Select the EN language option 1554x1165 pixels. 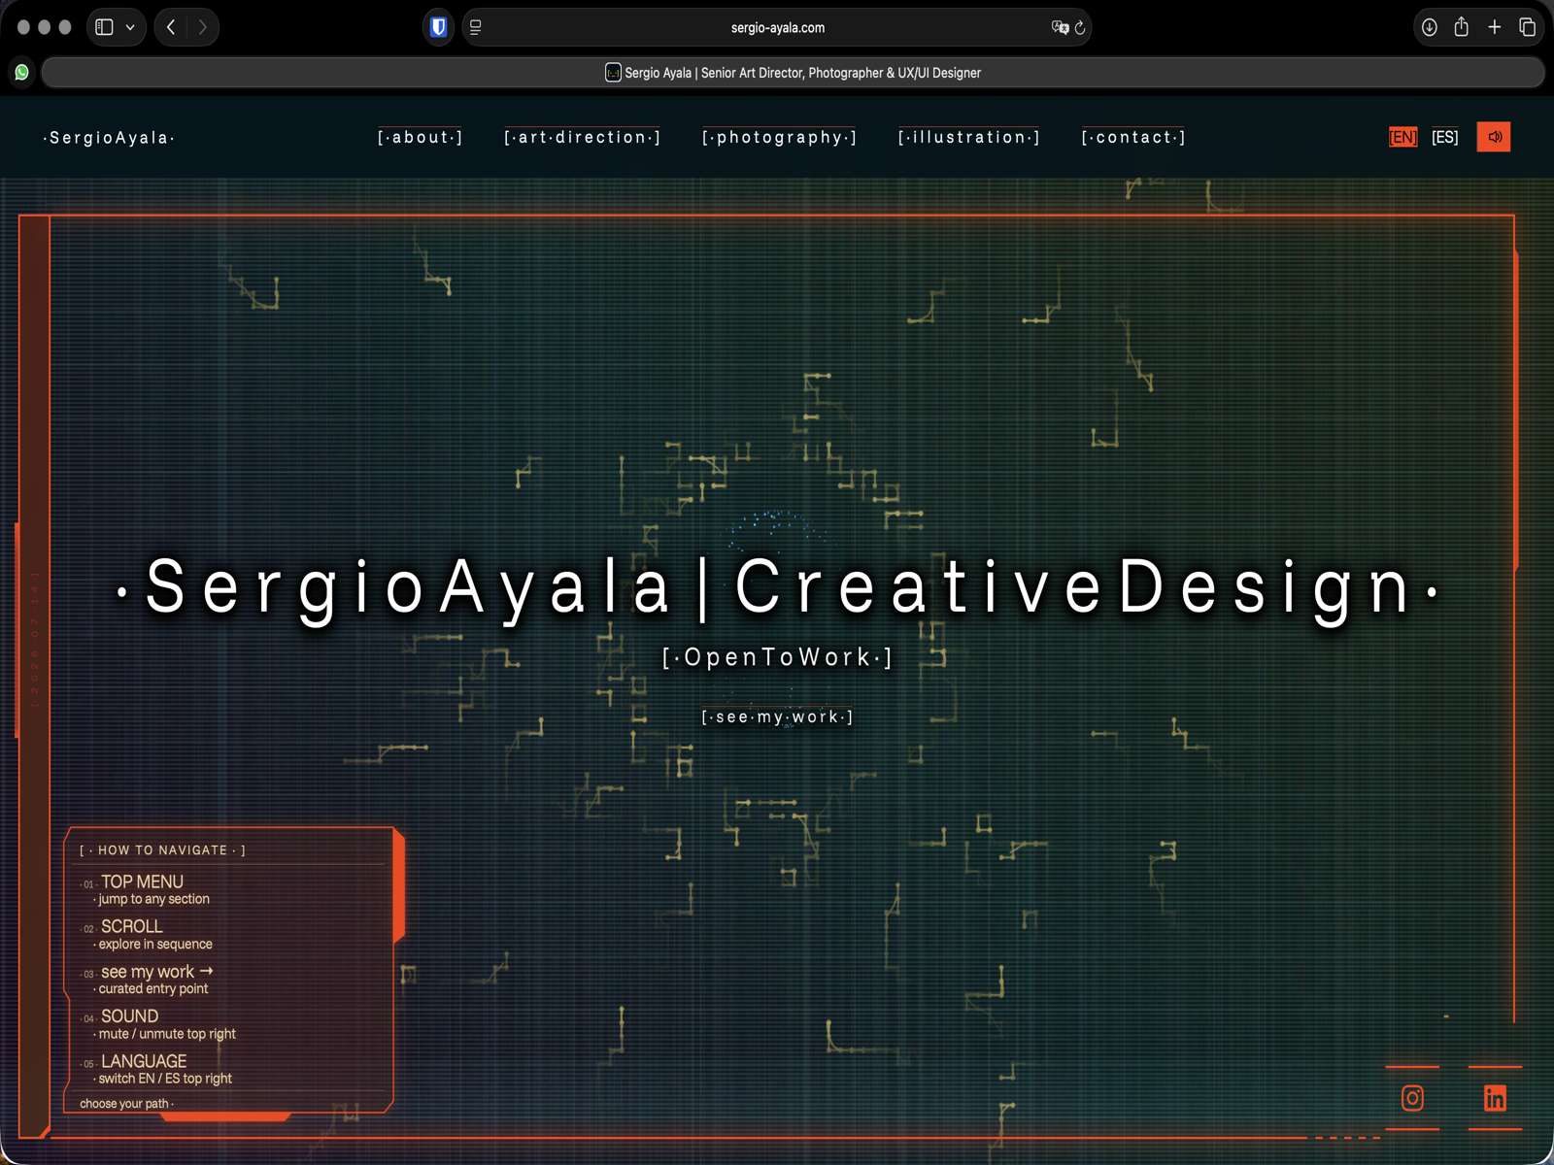coord(1402,137)
